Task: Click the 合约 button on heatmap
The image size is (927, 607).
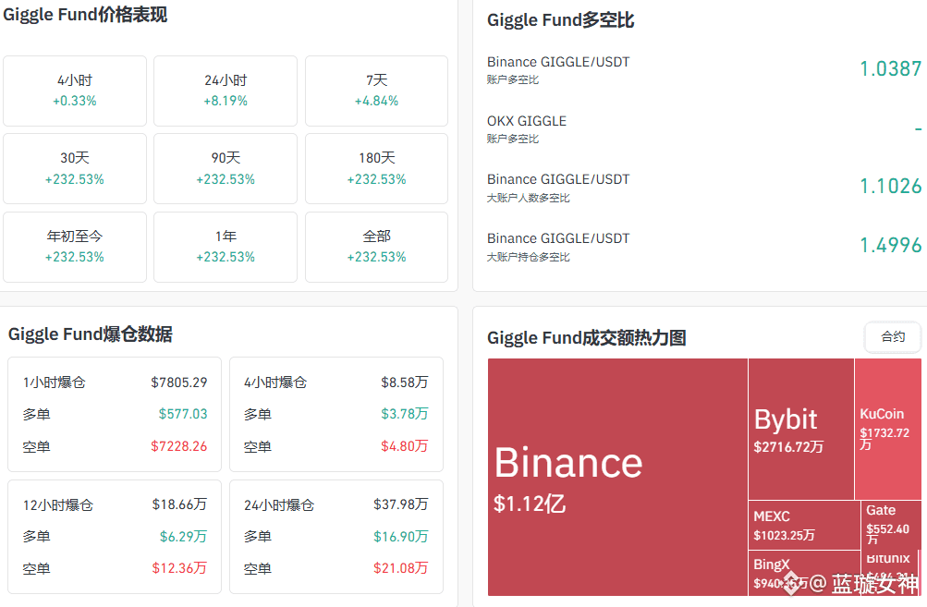Action: pos(893,337)
